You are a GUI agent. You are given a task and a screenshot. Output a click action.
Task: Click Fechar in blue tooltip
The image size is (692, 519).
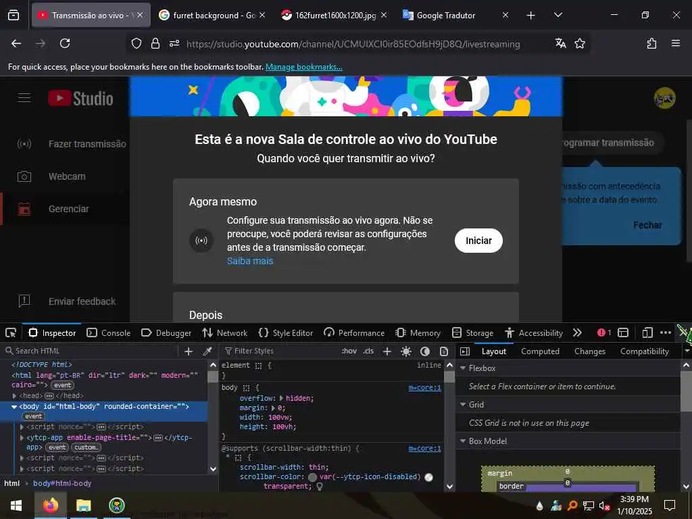click(648, 225)
